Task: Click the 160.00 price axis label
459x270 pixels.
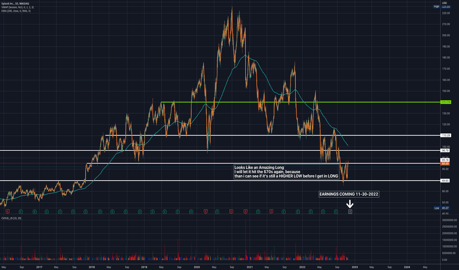Action: (x=446, y=80)
